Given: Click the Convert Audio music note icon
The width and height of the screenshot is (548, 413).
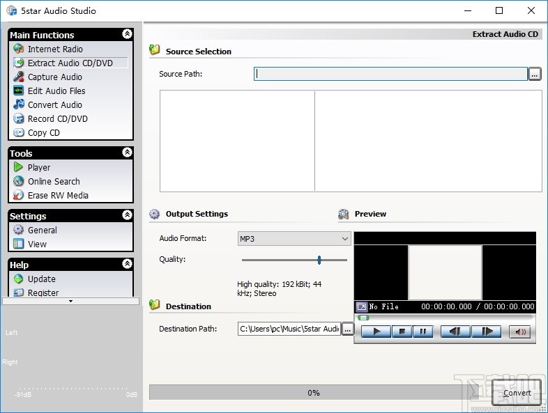Looking at the screenshot, I should [19, 104].
